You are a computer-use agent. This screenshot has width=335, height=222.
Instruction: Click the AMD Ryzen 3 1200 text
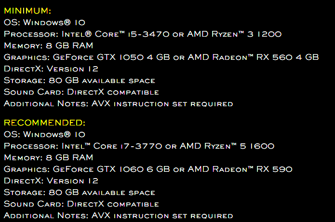(234, 34)
